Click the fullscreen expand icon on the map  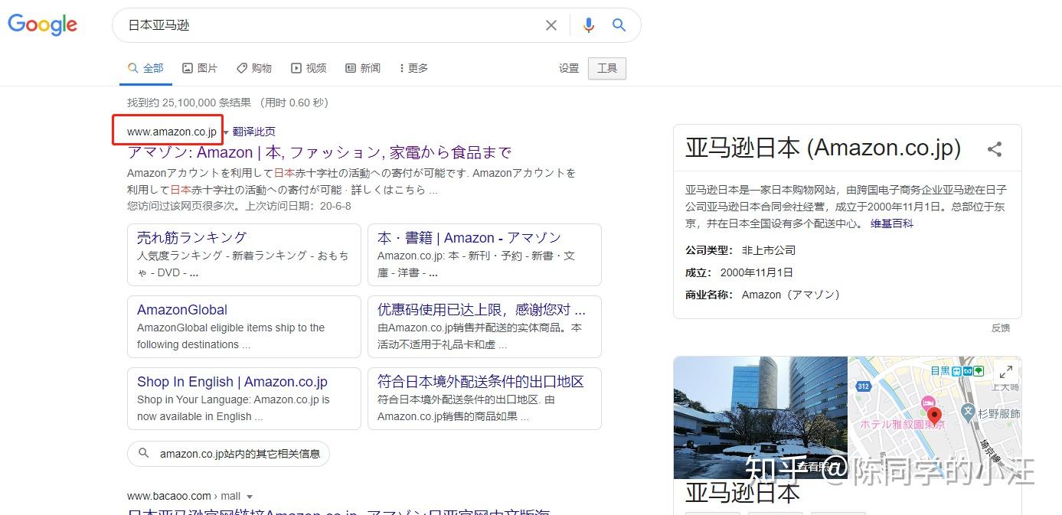pos(1006,372)
